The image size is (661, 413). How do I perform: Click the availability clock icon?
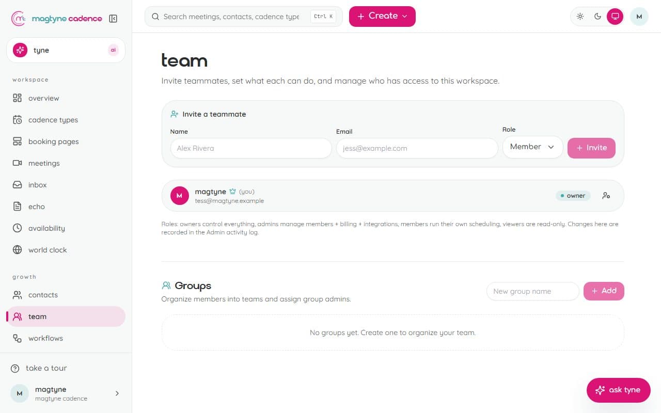coord(18,228)
